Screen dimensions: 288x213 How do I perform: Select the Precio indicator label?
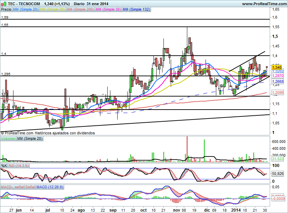point(6,9)
